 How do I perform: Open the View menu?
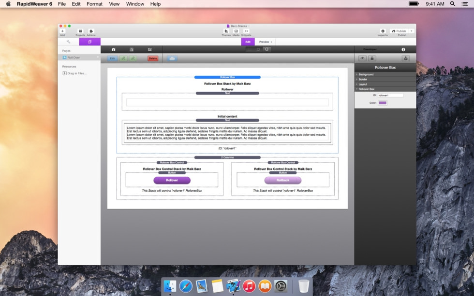114,4
